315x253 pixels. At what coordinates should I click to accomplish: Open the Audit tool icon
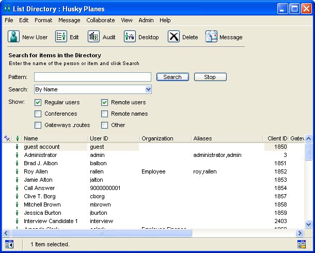coord(93,37)
